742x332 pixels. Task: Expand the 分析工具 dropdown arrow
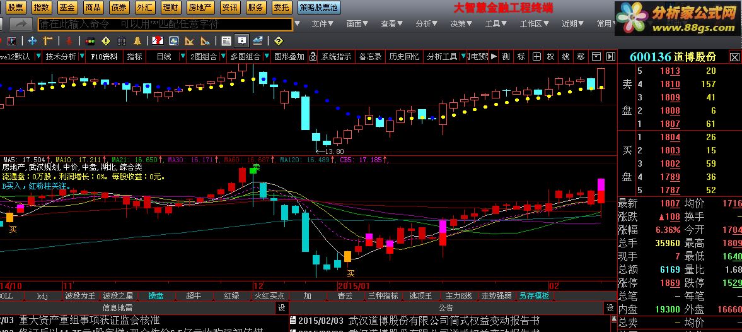(463, 57)
